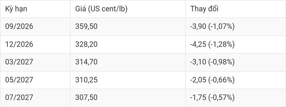The image size is (286, 107).
Task: Click the change value -3,10 (-0,98%)
Action: pos(212,62)
